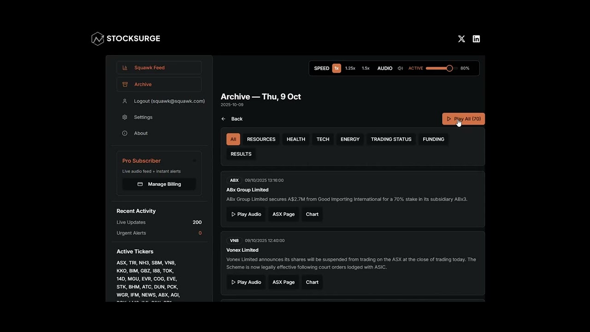Click the 80% volume label
Screen dimensions: 590x332
pyautogui.click(x=465, y=68)
